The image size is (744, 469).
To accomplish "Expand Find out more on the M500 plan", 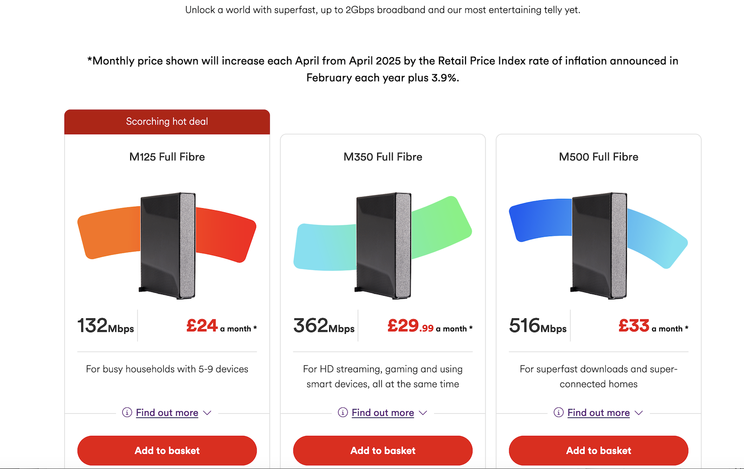I will (x=599, y=412).
